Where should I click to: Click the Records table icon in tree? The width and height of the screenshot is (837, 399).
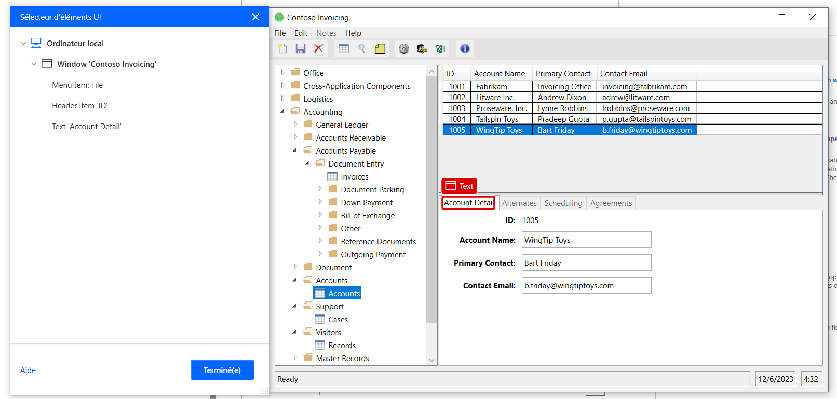tap(320, 346)
